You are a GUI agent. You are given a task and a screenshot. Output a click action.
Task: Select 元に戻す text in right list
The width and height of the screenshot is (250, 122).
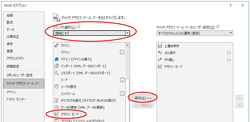pyautogui.click(x=170, y=53)
